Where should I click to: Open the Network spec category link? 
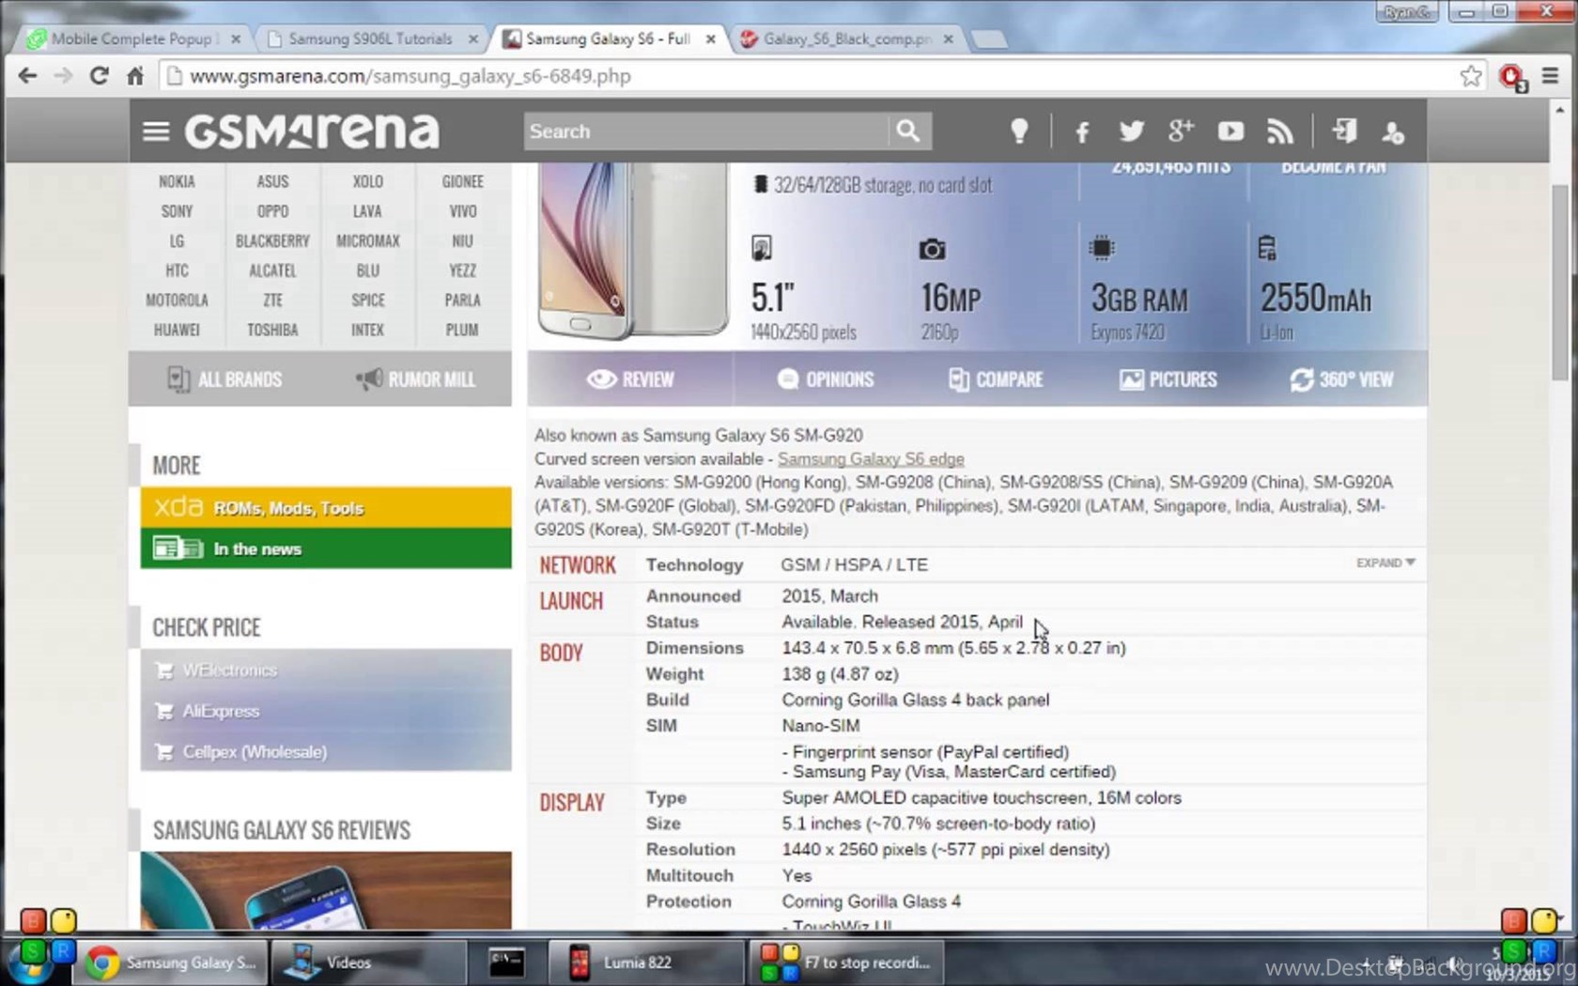tap(578, 564)
